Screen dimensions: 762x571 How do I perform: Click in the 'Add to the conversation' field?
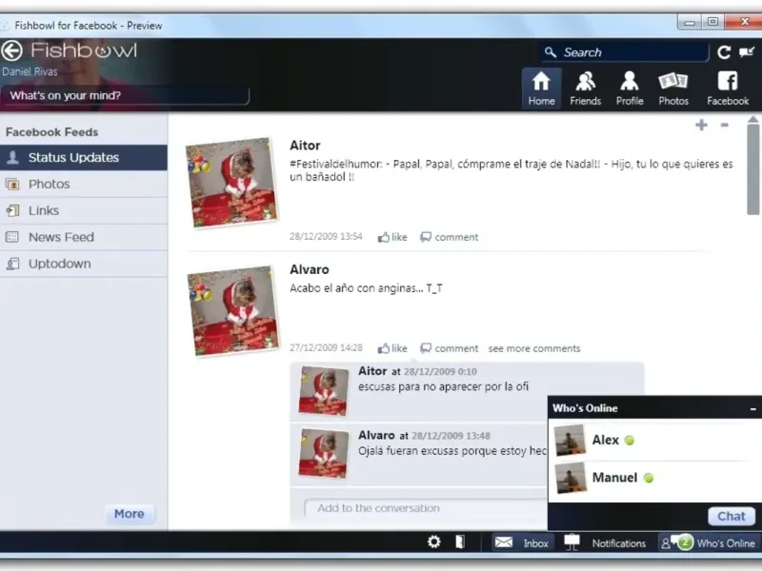tap(425, 508)
